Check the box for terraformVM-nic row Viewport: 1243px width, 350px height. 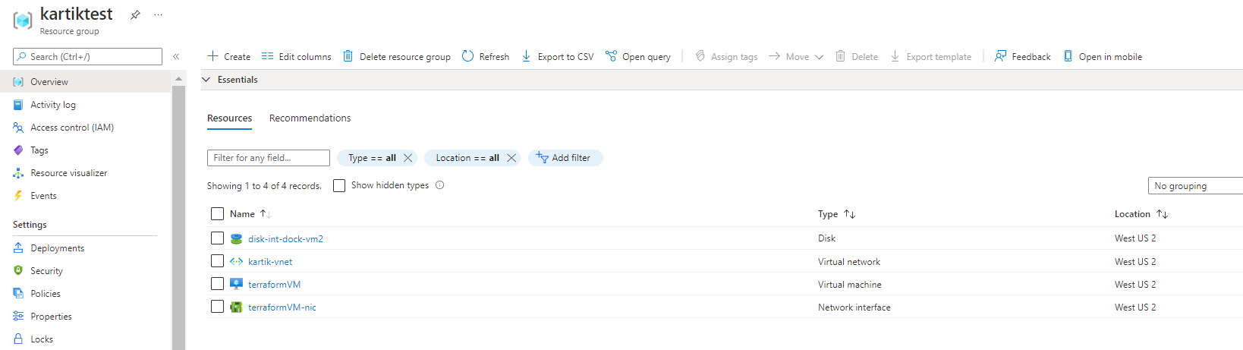coord(218,307)
